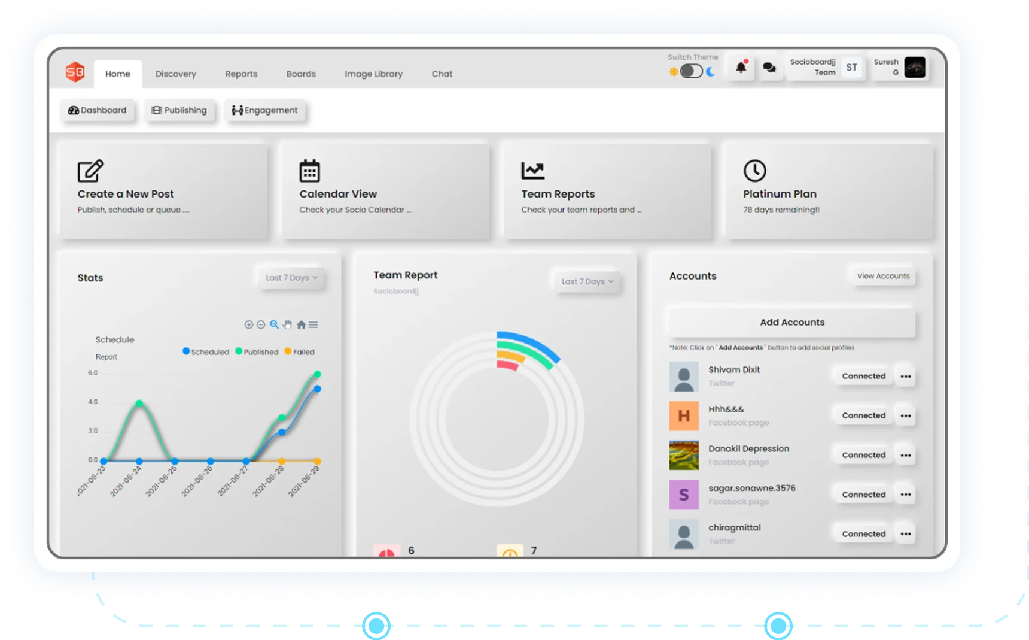Image resolution: width=1029 pixels, height=640 pixels.
Task: Click the chart zoom in plus icon
Action: 249,324
